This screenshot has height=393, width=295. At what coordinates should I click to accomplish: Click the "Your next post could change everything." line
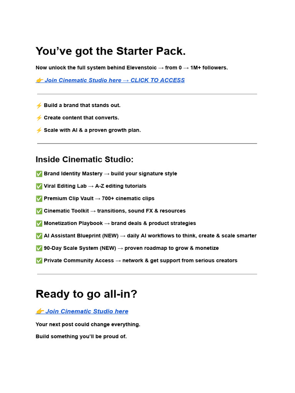coord(88,324)
